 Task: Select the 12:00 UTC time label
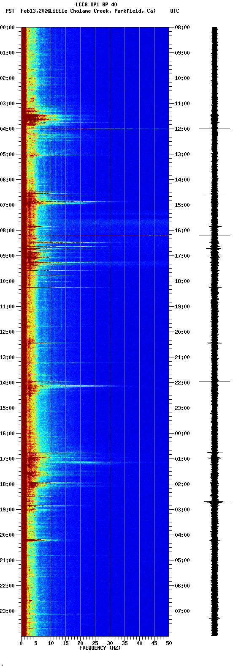pyautogui.click(x=183, y=129)
